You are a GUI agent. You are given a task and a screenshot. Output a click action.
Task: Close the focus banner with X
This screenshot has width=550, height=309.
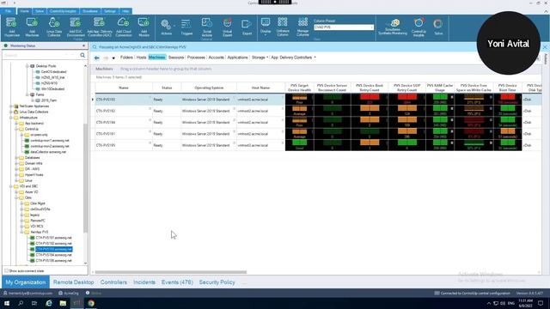(x=545, y=47)
